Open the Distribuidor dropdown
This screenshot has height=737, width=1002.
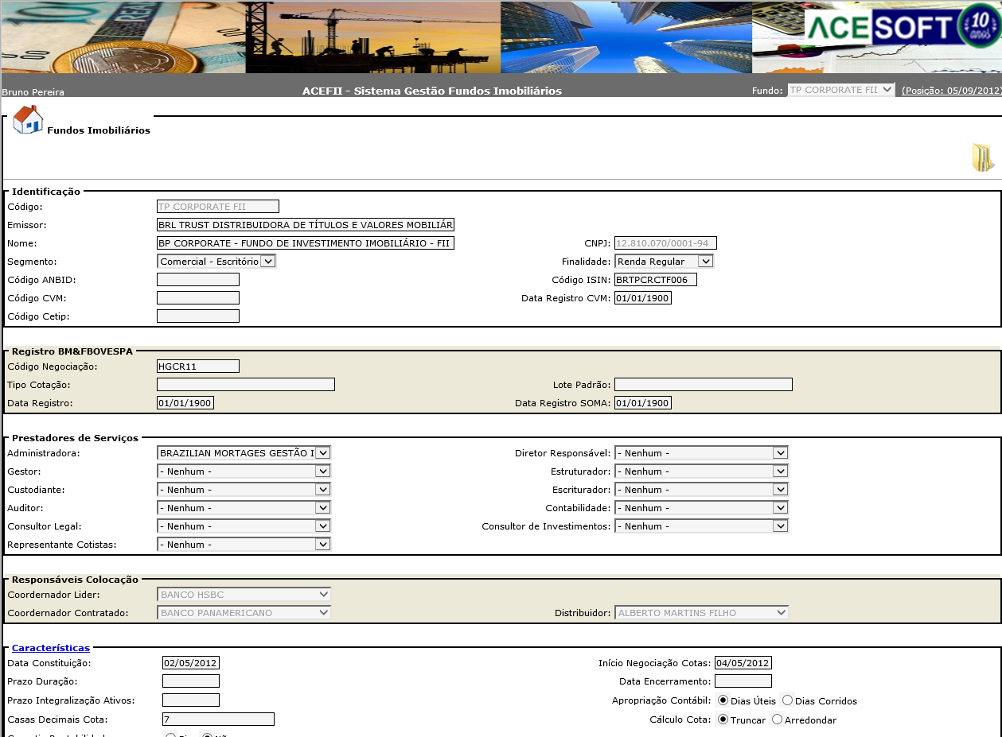(x=701, y=613)
